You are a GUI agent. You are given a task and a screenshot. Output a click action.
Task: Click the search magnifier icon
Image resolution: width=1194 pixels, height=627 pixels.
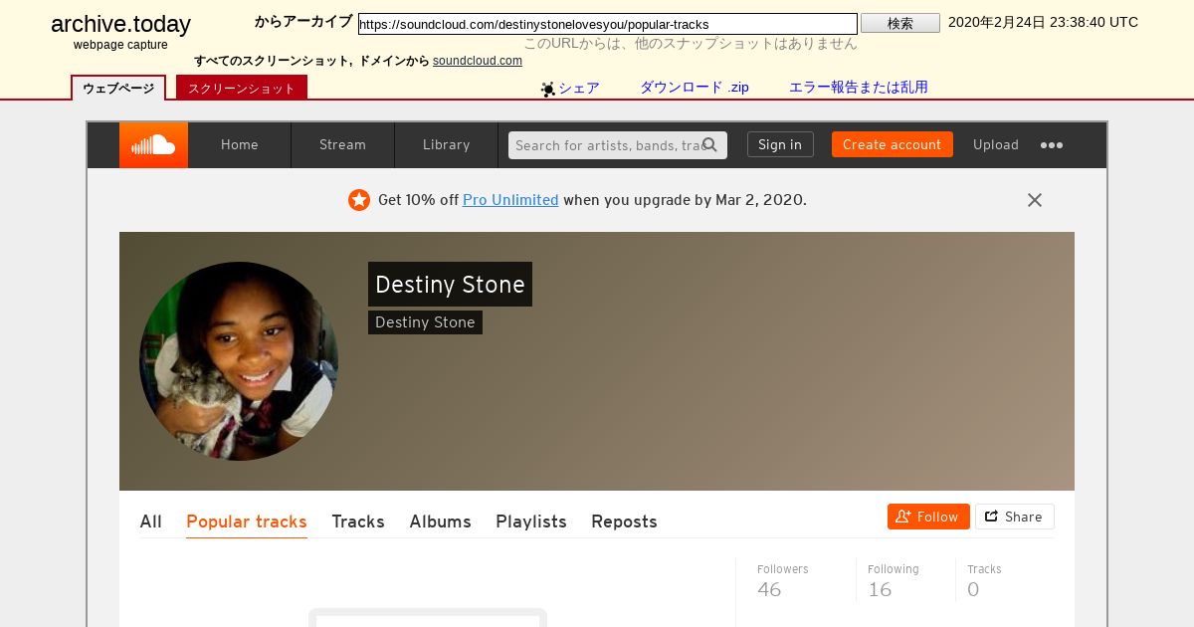(710, 145)
